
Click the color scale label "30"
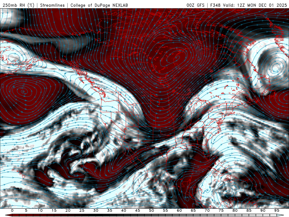tap(96, 210)
